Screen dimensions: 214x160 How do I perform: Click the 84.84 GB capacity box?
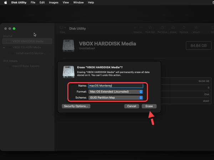coord(199,45)
